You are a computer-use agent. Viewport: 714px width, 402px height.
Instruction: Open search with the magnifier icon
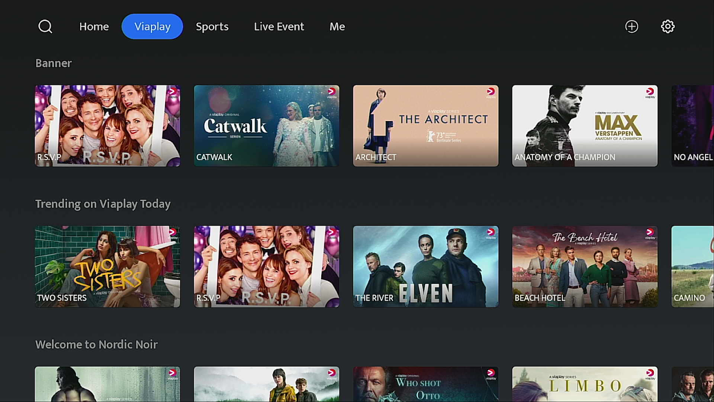tap(45, 27)
